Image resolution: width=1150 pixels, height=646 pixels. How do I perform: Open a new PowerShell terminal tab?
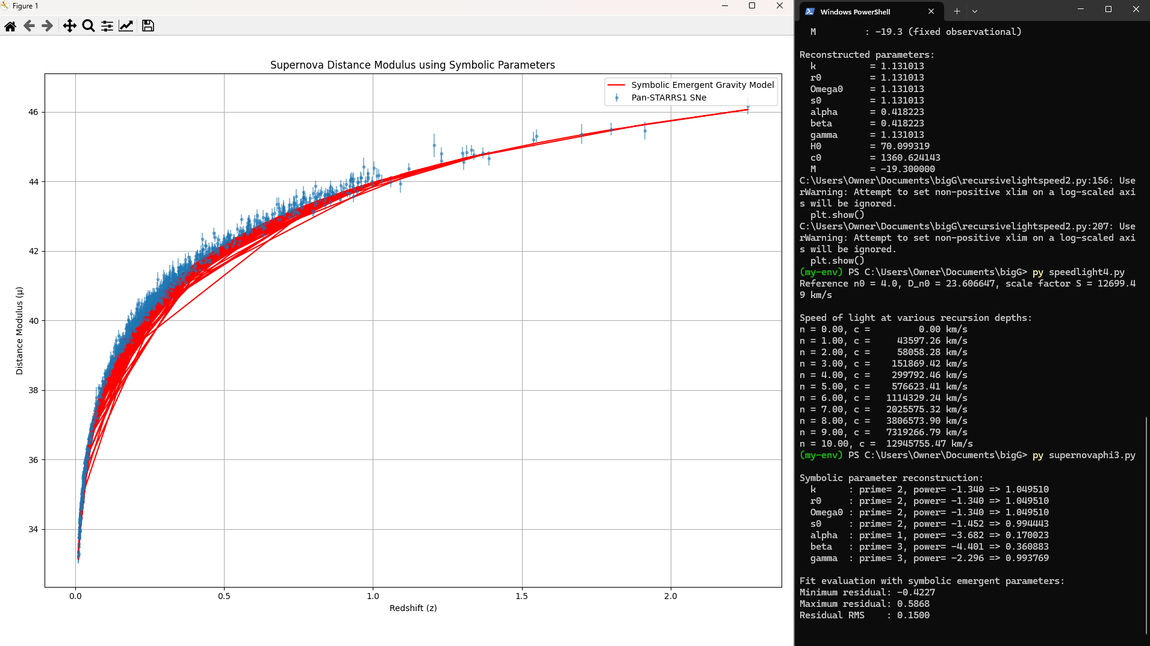pyautogui.click(x=957, y=11)
